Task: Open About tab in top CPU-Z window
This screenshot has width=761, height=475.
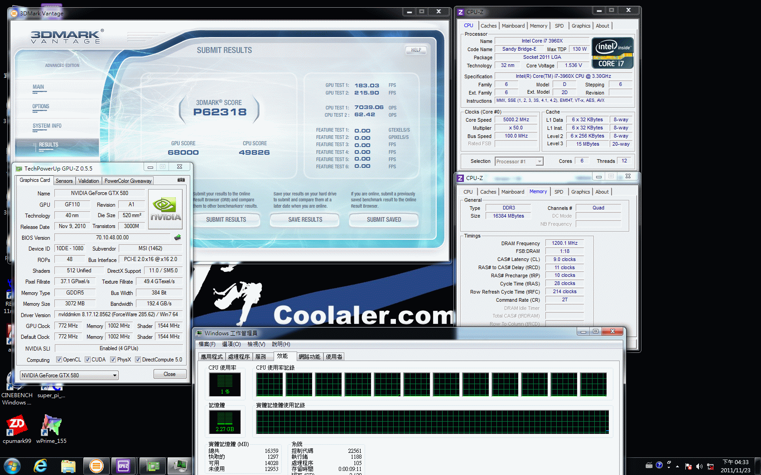Action: coord(602,26)
